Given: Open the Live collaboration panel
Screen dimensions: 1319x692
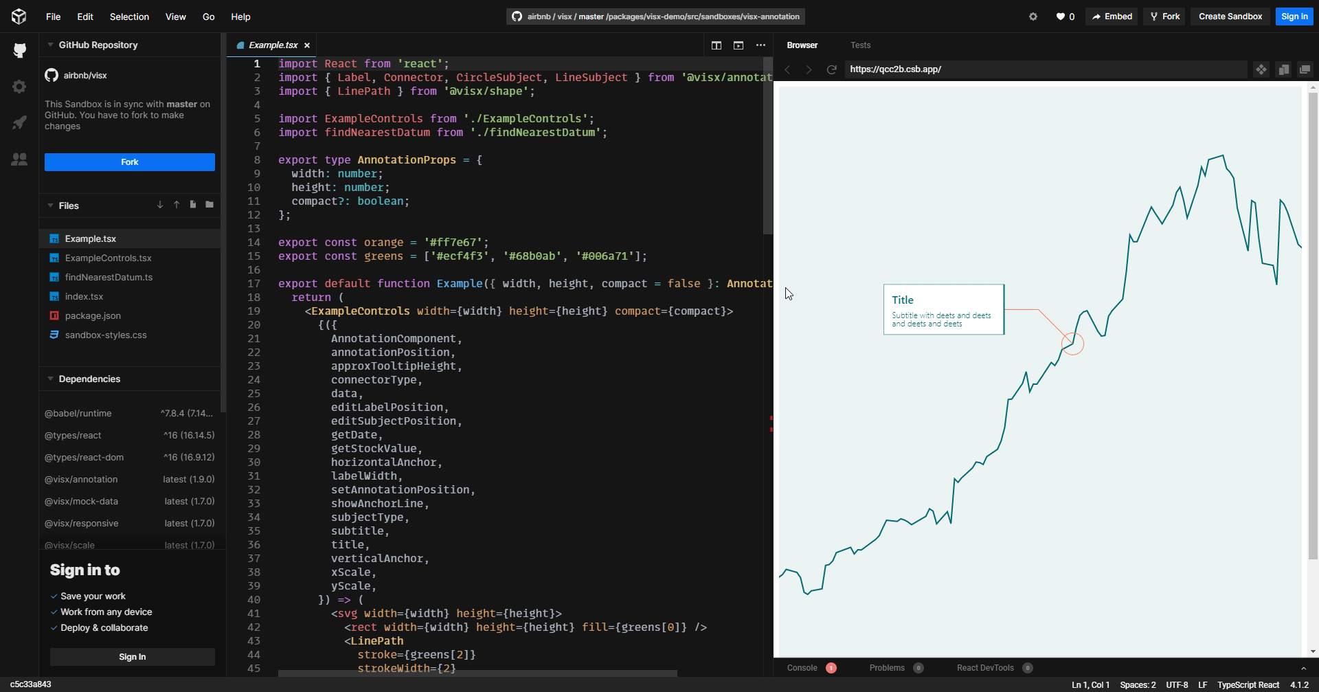Looking at the screenshot, I should (19, 159).
